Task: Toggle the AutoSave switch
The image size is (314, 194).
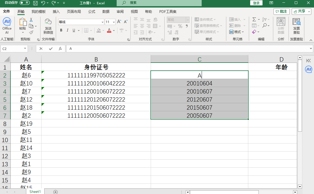Action: tap(25, 3)
